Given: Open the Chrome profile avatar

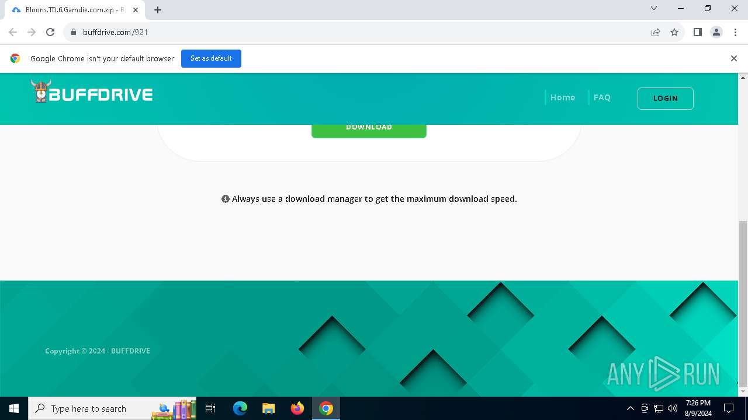Looking at the screenshot, I should (716, 32).
